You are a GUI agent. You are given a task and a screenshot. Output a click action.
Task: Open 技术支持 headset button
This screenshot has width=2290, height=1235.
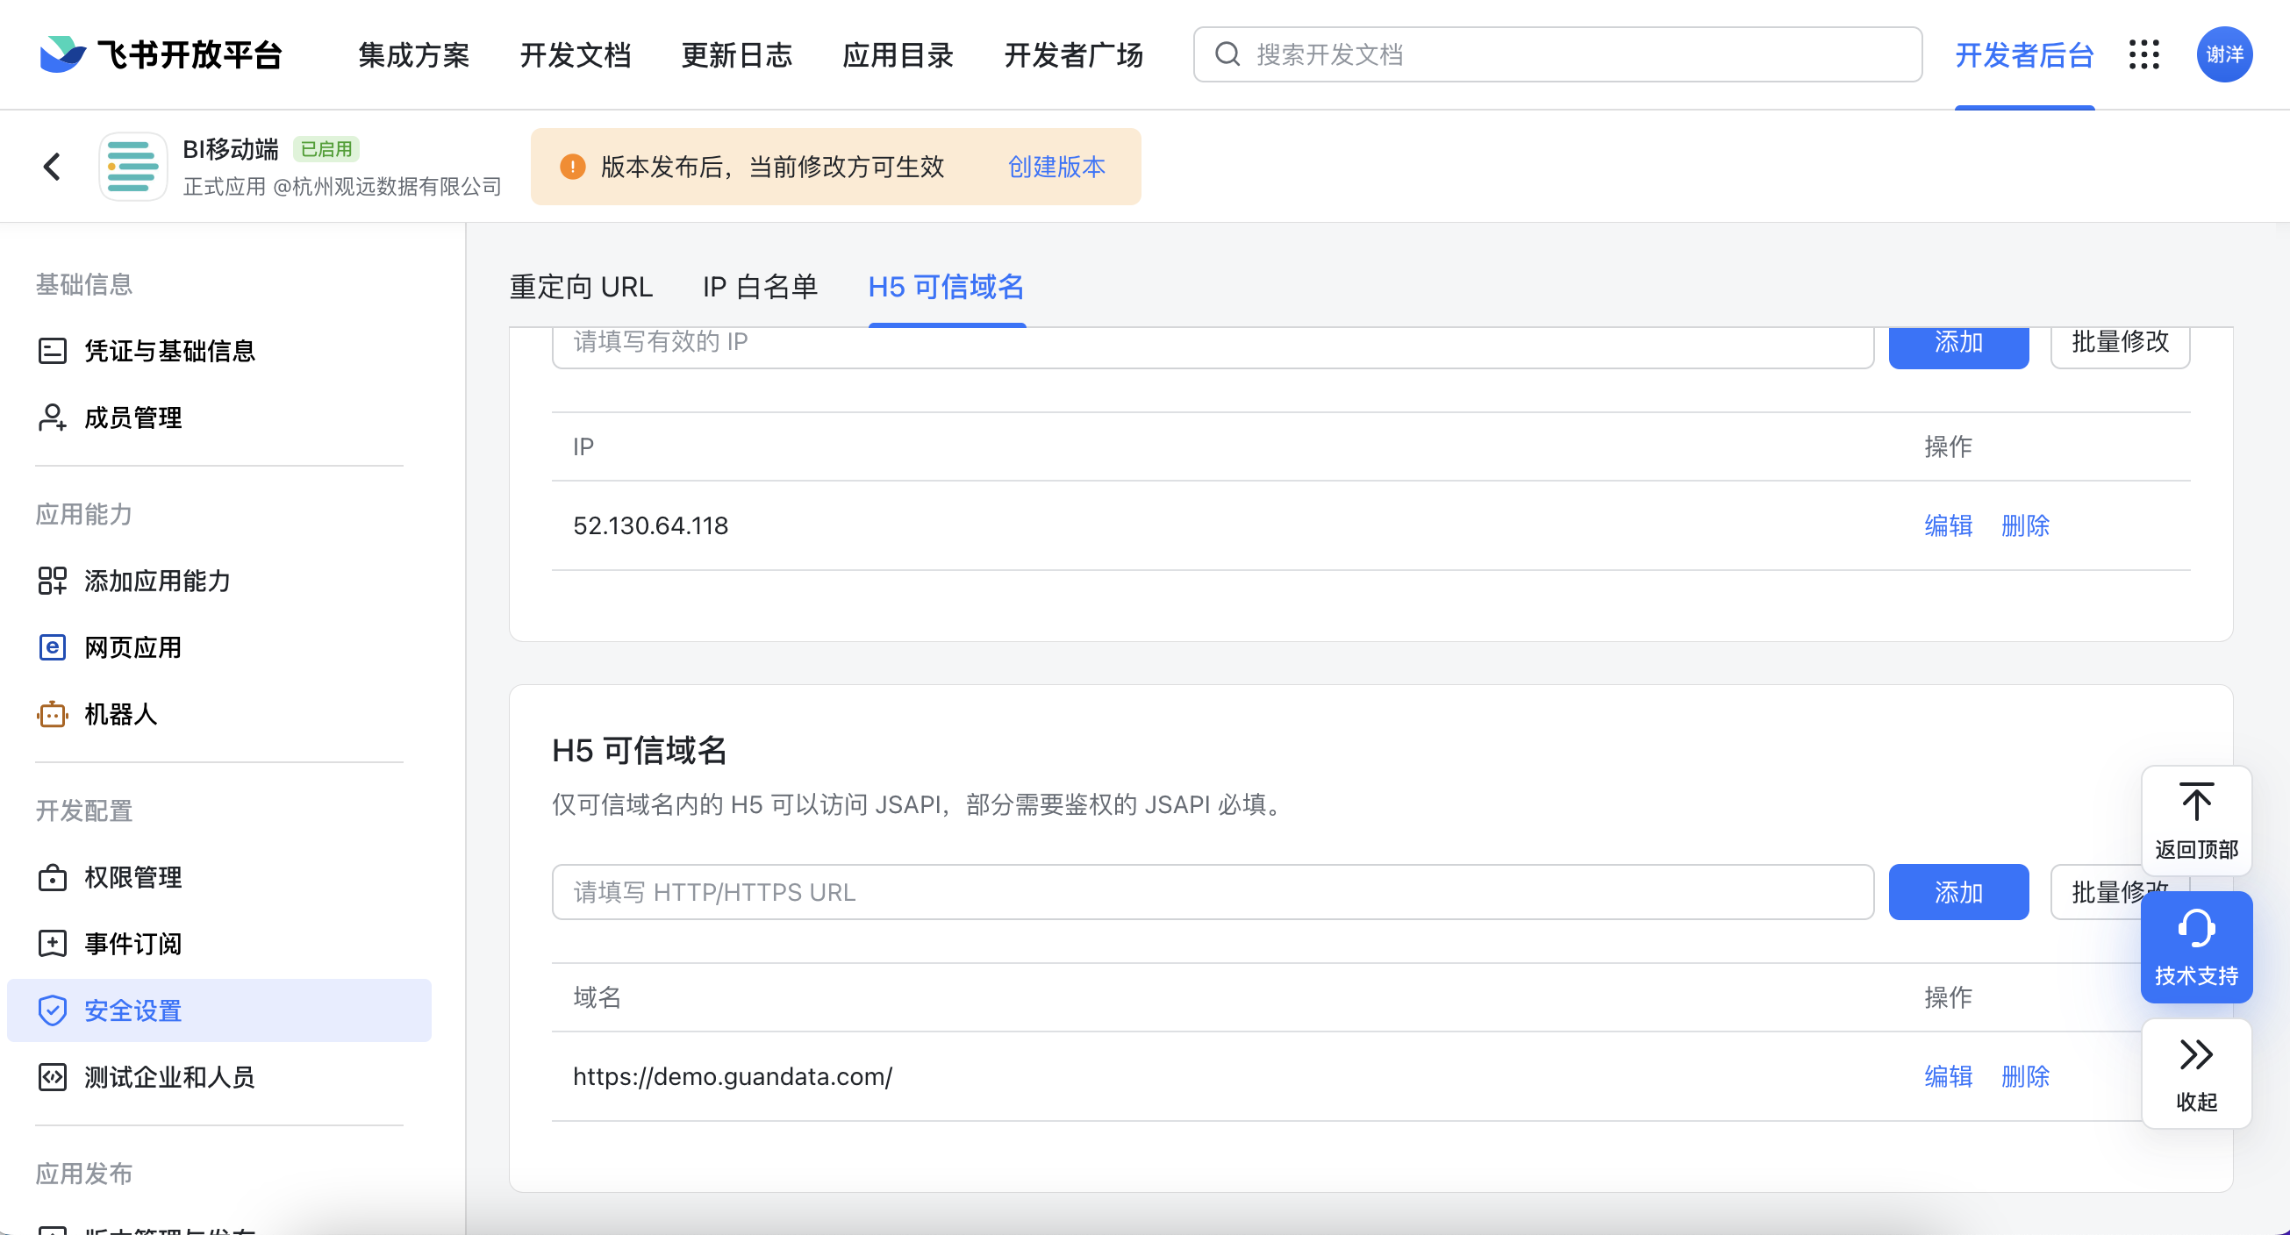pos(2196,947)
